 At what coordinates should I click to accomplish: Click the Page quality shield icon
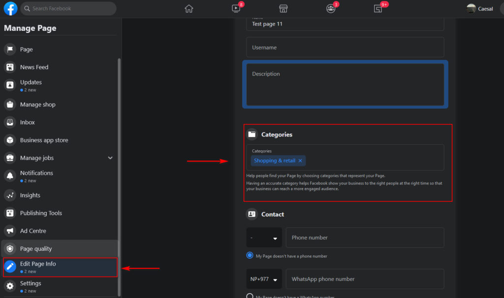pyautogui.click(x=10, y=248)
